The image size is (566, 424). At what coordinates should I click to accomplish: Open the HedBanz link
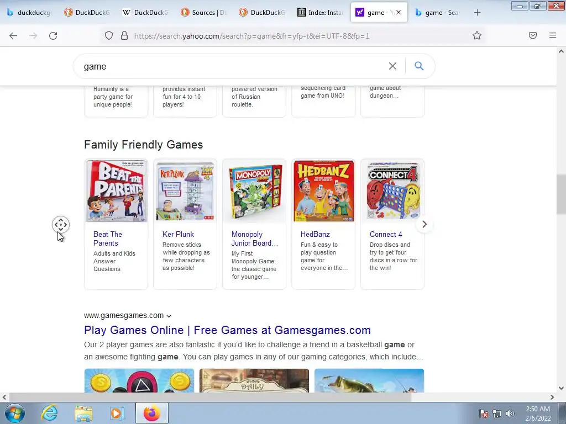pos(315,234)
